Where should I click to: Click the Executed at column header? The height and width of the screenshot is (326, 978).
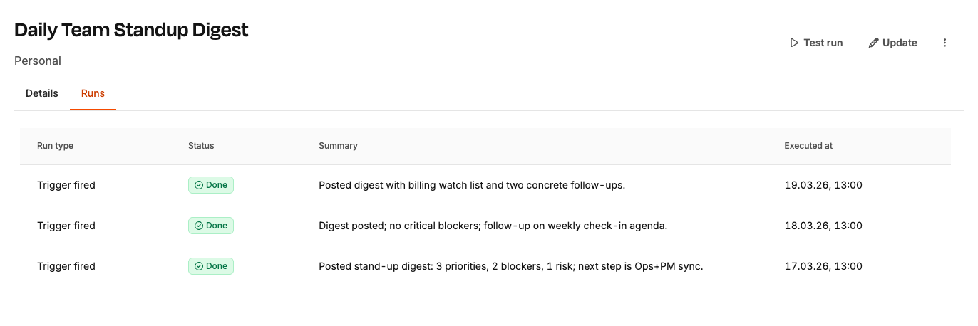click(808, 146)
